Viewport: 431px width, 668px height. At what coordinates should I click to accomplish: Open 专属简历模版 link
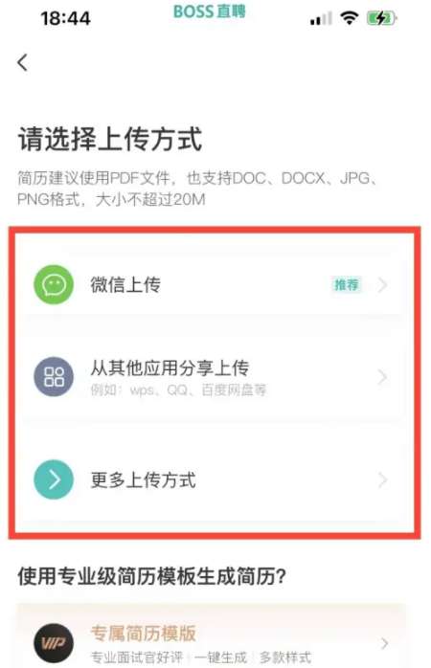point(144,634)
